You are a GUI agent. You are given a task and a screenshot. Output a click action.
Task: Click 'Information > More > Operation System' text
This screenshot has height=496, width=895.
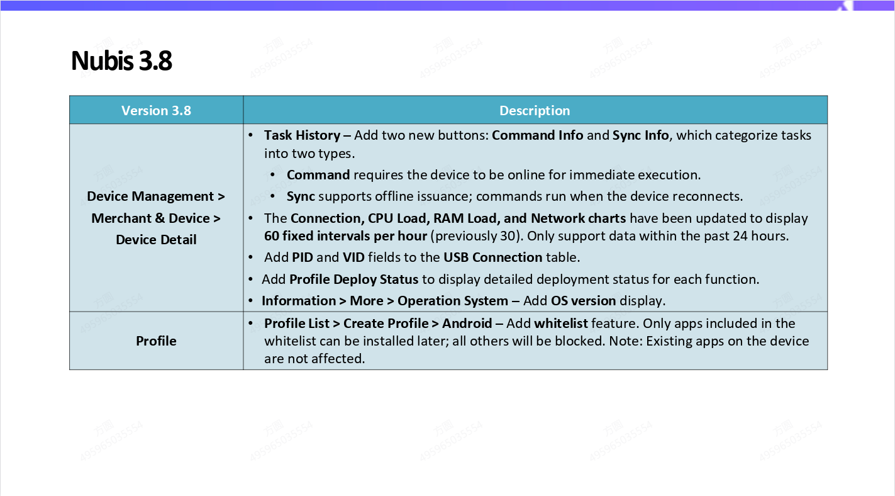385,300
